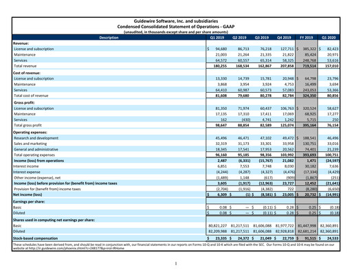Viewport: 352px width, 272px height.
Task: Click the Q1 2019 basic shares 80,821,227
Action: coord(218,226)
